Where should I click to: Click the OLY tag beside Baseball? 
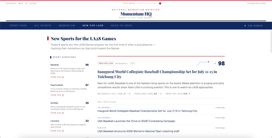133,64
